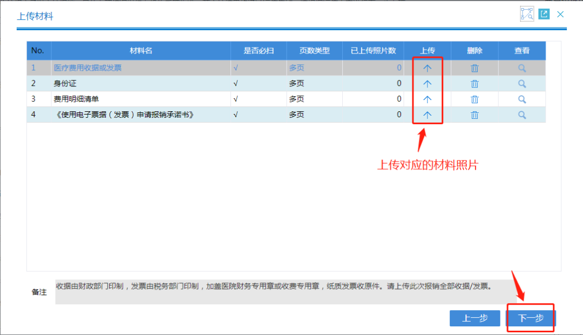Delete 医疗费用收据或发票 attachments

474,68
